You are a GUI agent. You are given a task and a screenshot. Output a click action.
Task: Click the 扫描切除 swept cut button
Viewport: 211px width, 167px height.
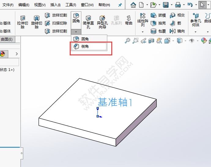coord(56,23)
